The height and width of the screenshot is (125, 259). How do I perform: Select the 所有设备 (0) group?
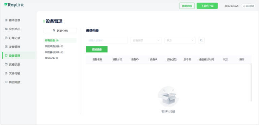click(60, 40)
